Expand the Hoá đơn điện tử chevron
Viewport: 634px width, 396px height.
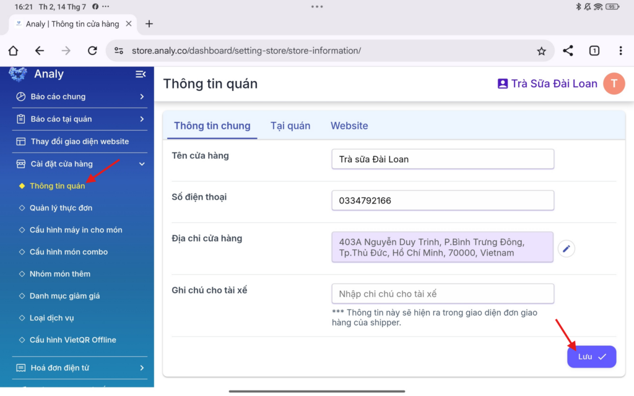[x=142, y=368]
